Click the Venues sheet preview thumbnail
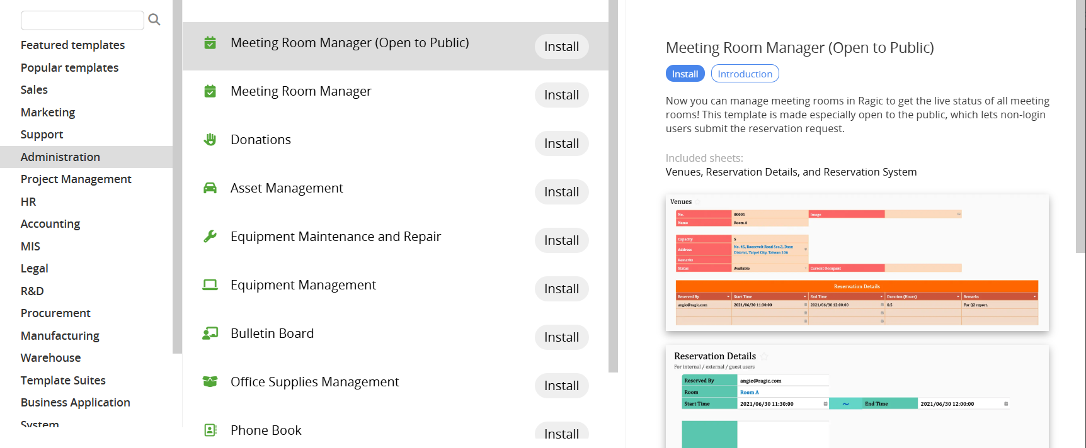 point(857,262)
